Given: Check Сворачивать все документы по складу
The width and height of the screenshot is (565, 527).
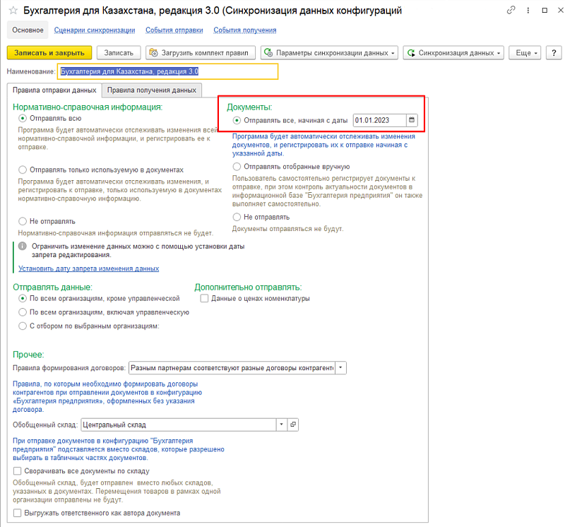Looking at the screenshot, I should point(18,470).
